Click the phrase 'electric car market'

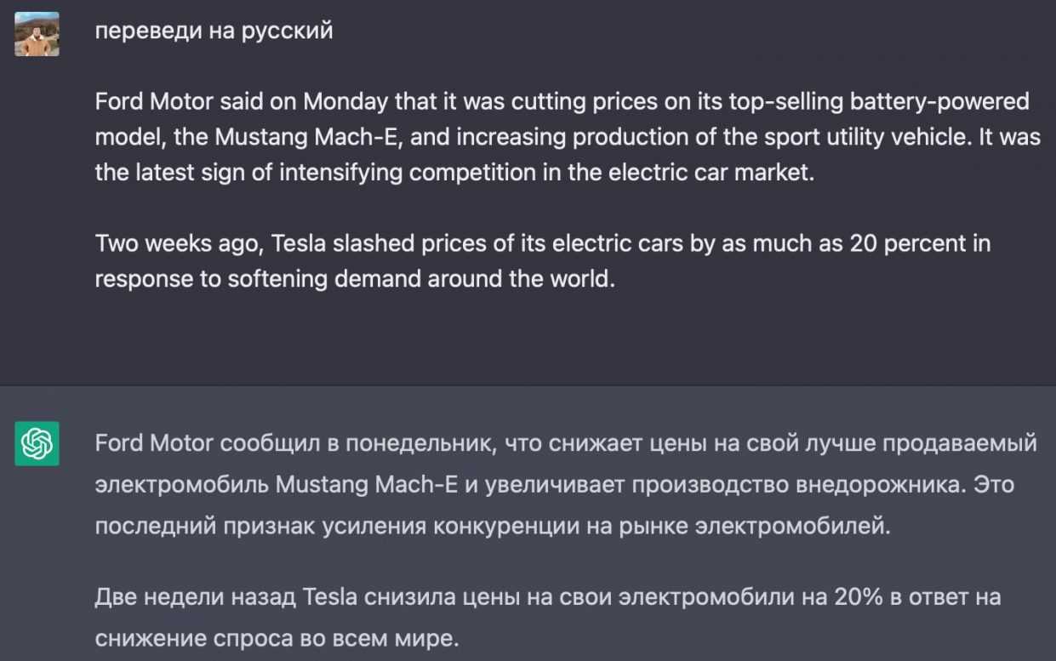(x=722, y=172)
